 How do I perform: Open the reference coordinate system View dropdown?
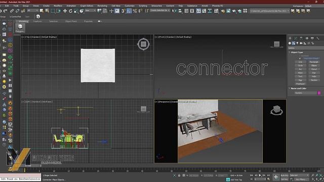pyautogui.click(x=91, y=10)
